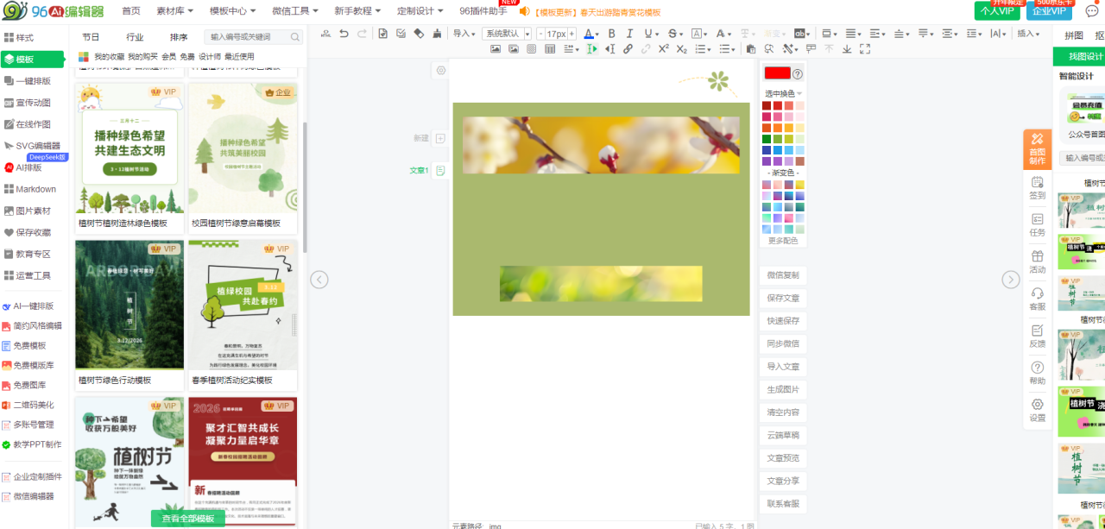Click the message bubble icon at top right
Viewport: 1105px width, 529px height.
pyautogui.click(x=1091, y=11)
